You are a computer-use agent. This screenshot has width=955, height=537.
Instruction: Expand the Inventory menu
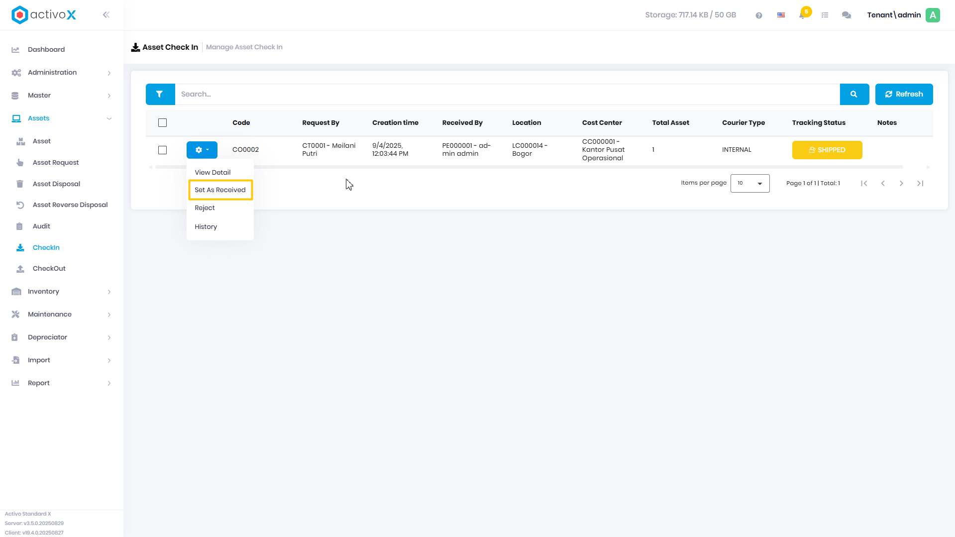109,292
